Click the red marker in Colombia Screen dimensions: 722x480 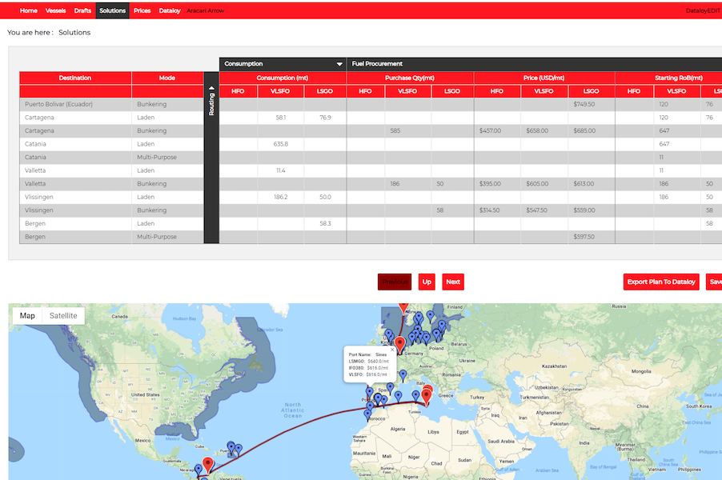coord(208,464)
